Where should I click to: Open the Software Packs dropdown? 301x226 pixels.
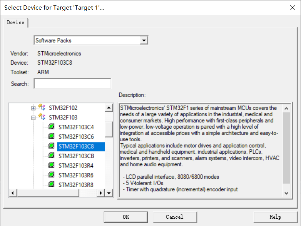point(144,40)
